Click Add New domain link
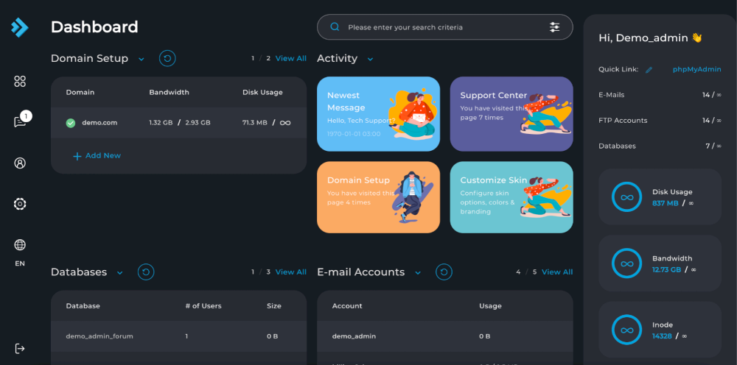Image resolution: width=737 pixels, height=365 pixels. [97, 156]
